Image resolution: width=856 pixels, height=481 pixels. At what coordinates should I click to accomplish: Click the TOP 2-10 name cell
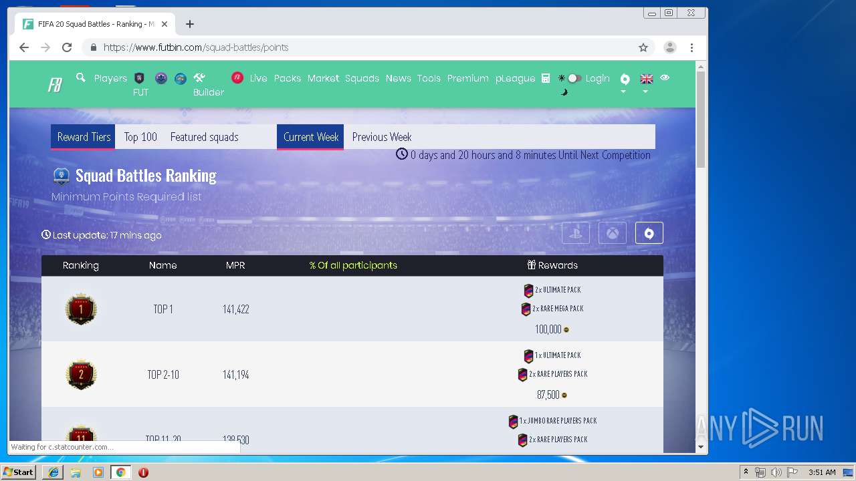pos(163,375)
